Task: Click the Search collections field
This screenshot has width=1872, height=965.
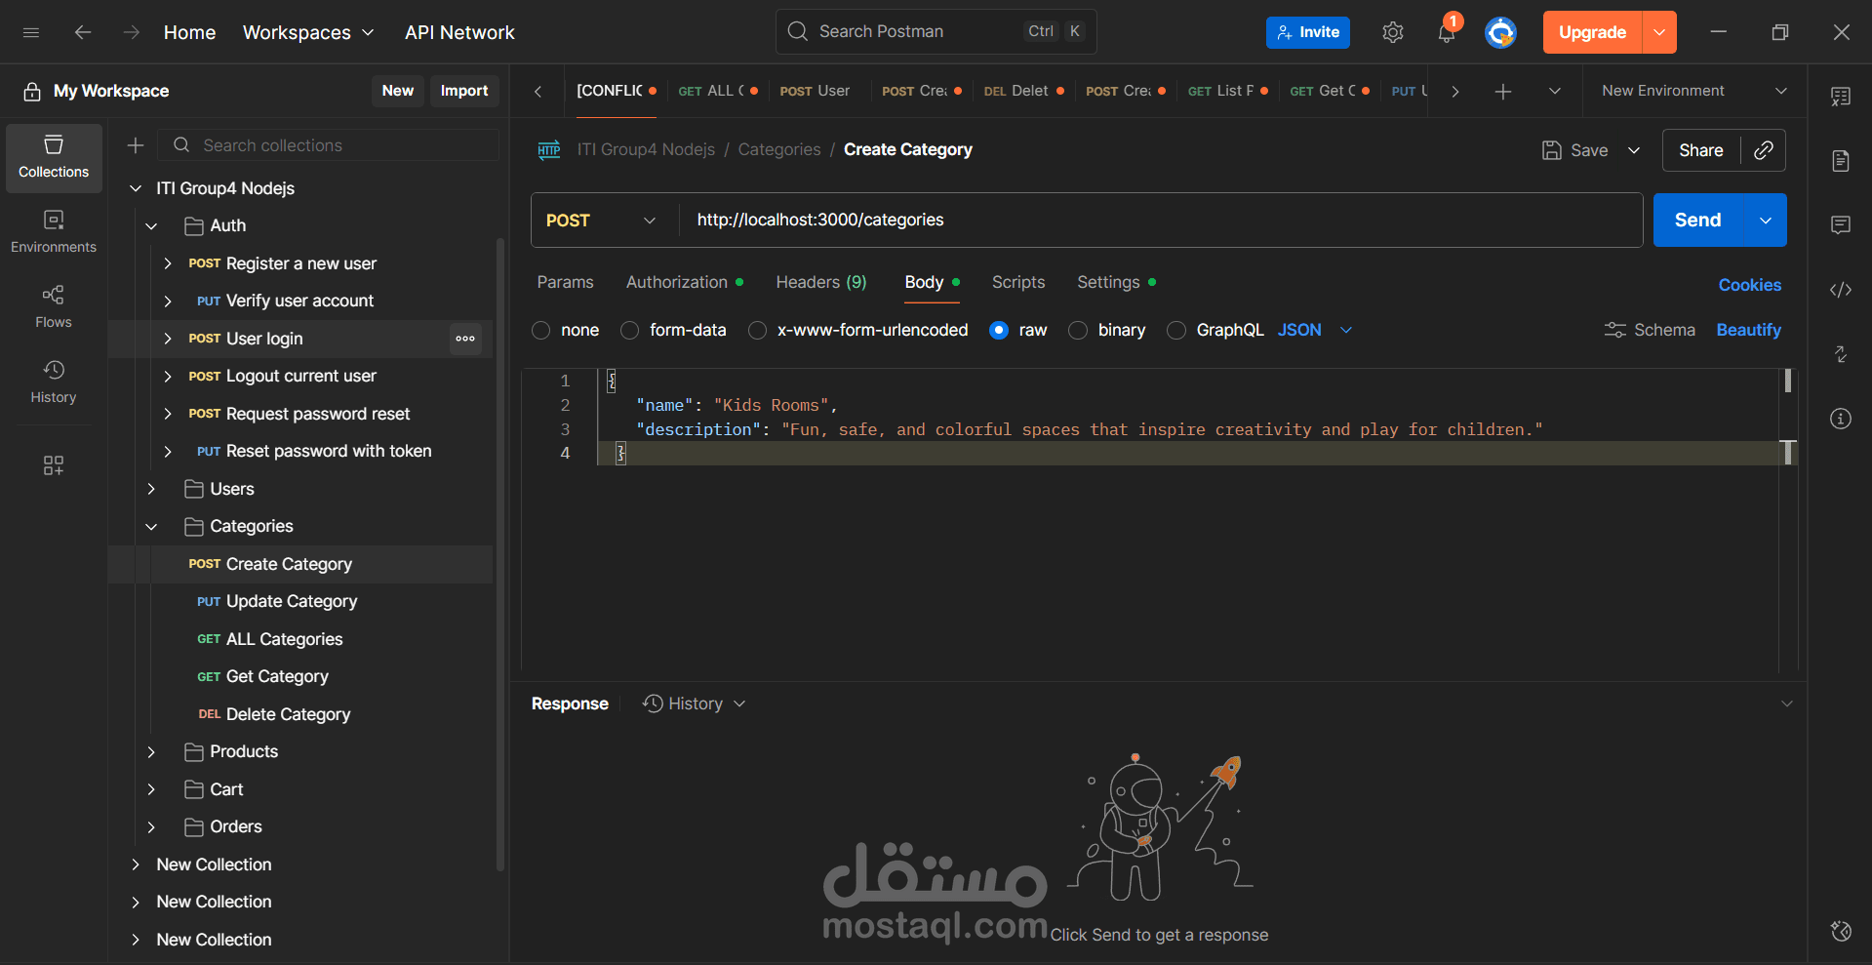Action: (329, 145)
